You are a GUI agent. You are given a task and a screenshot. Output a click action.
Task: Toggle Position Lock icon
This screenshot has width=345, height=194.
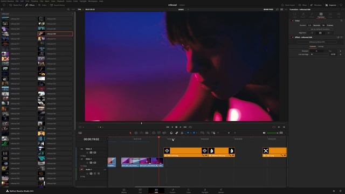click(x=182, y=133)
